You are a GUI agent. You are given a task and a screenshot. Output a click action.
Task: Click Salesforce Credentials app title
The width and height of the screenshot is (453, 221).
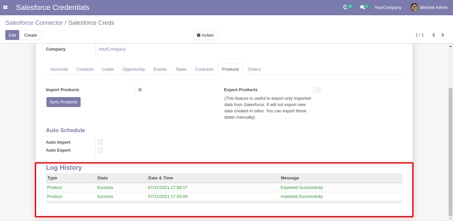click(x=53, y=7)
